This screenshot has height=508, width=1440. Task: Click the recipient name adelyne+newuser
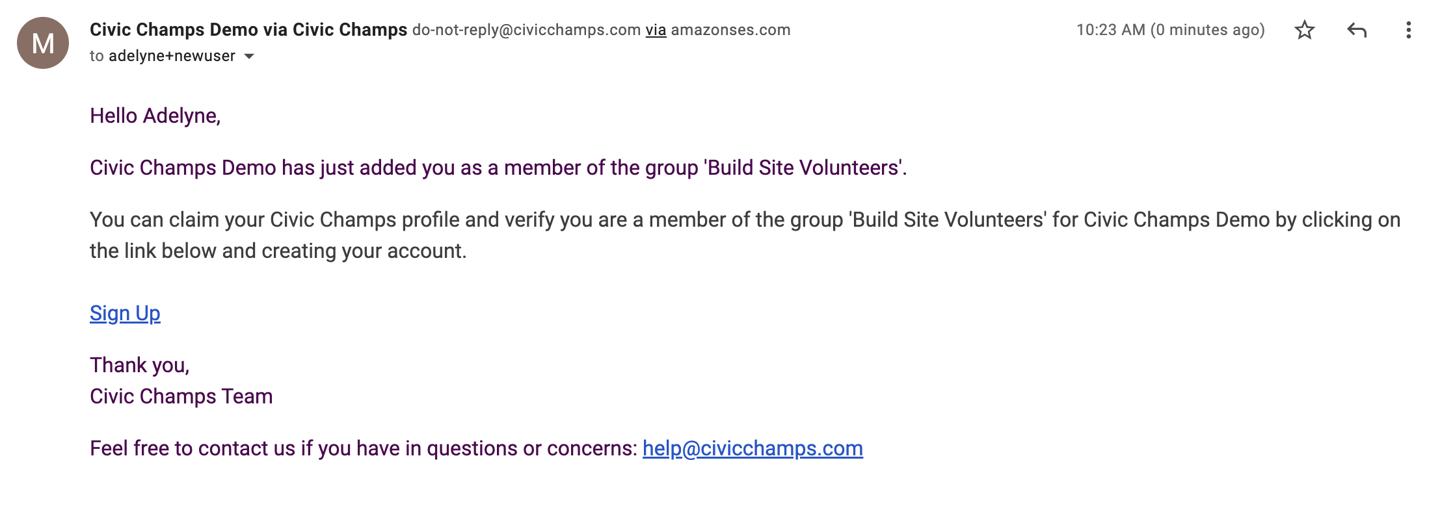coord(172,56)
